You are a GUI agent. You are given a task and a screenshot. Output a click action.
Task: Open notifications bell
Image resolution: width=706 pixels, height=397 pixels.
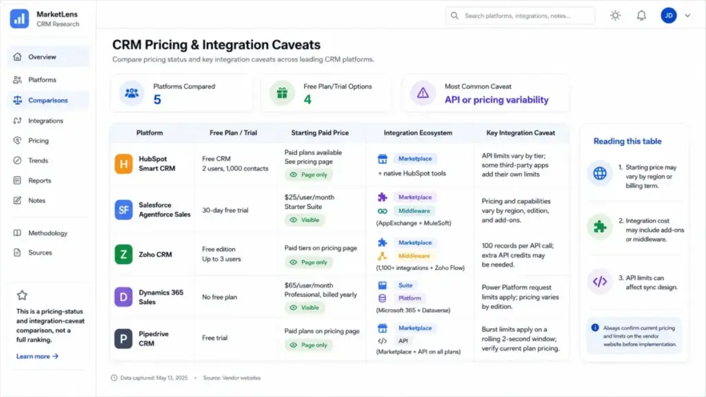(641, 15)
